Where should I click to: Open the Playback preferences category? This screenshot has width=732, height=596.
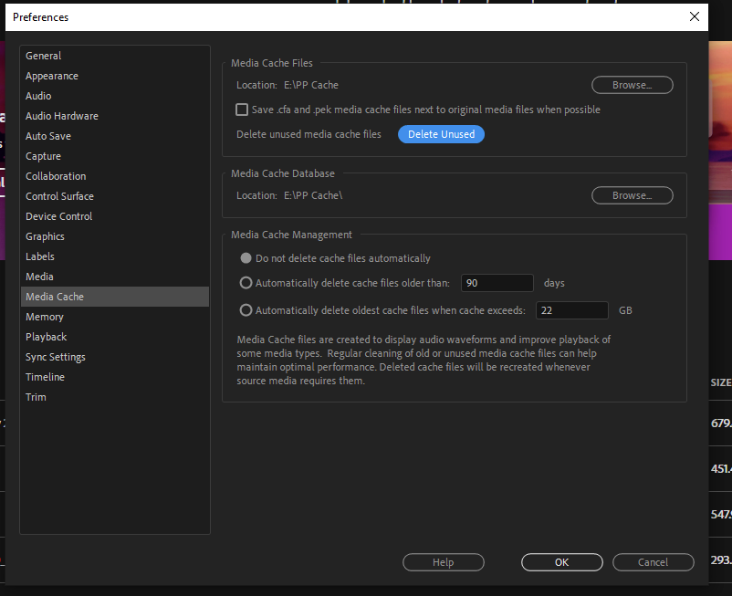pyautogui.click(x=46, y=337)
